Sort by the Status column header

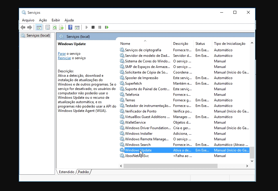[x=203, y=44]
